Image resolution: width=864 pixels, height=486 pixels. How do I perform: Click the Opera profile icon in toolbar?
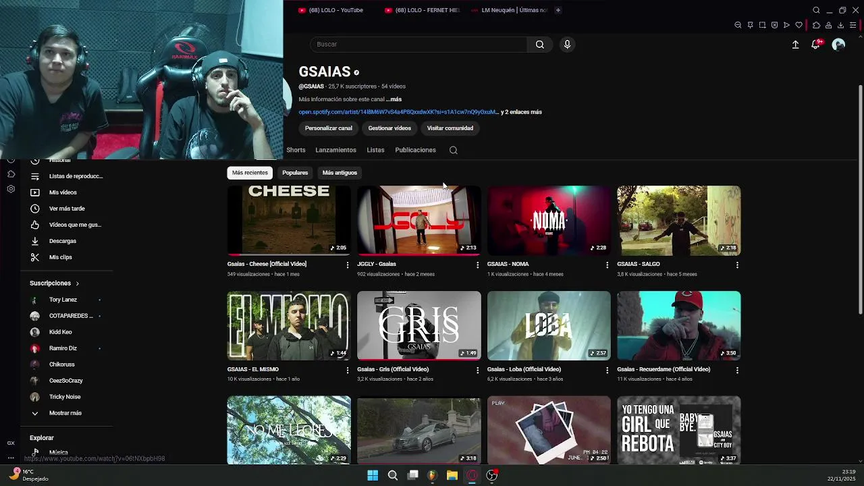tap(828, 25)
